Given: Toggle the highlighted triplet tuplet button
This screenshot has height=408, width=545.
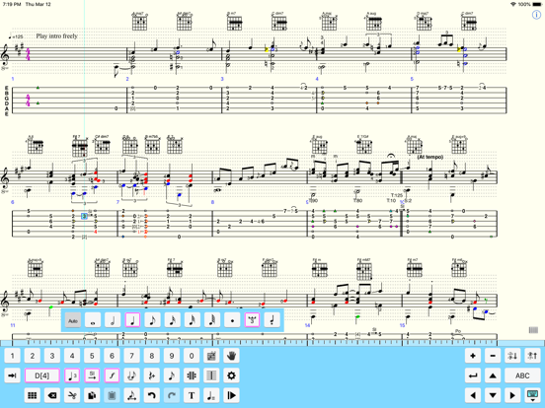Looking at the screenshot, I should [x=252, y=320].
